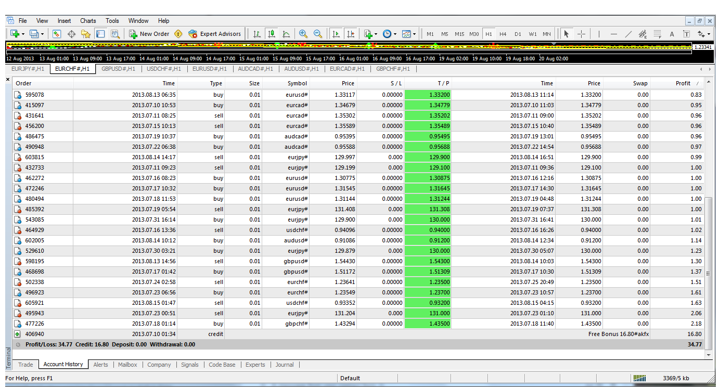Toggle the M15 timeframe
This screenshot has width=719, height=387.
[459, 34]
